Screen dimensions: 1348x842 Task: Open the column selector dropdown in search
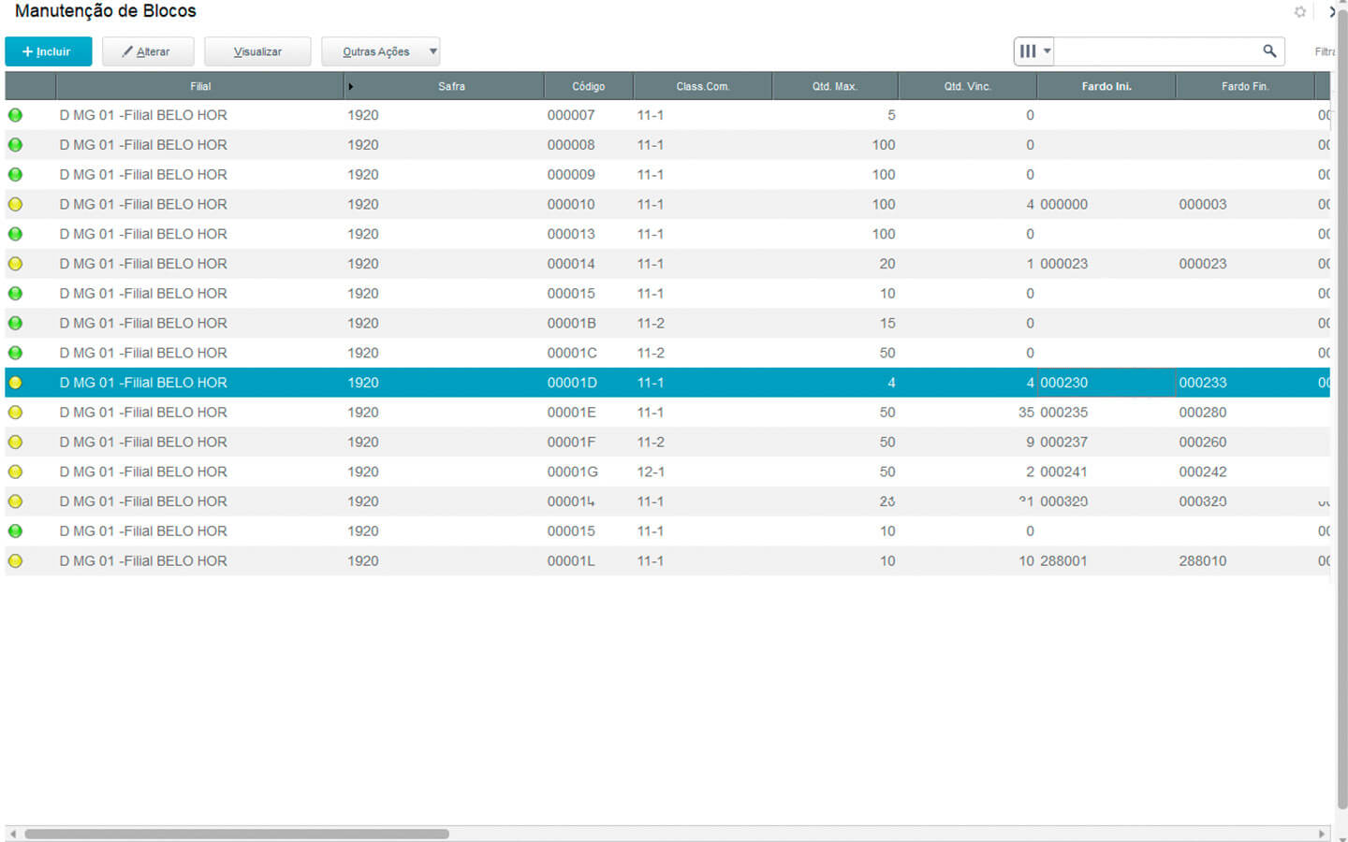(1033, 51)
